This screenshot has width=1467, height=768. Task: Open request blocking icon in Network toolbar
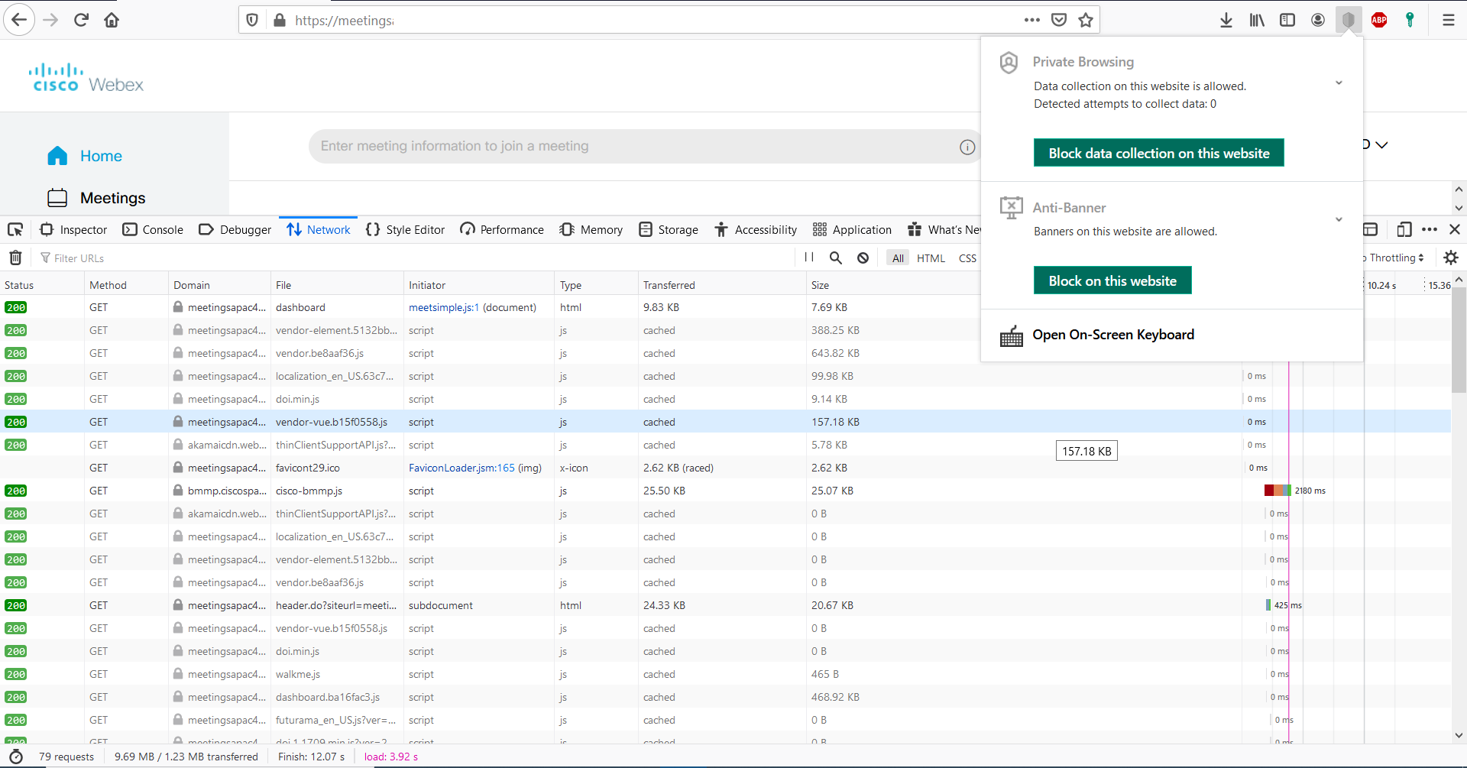(x=863, y=258)
